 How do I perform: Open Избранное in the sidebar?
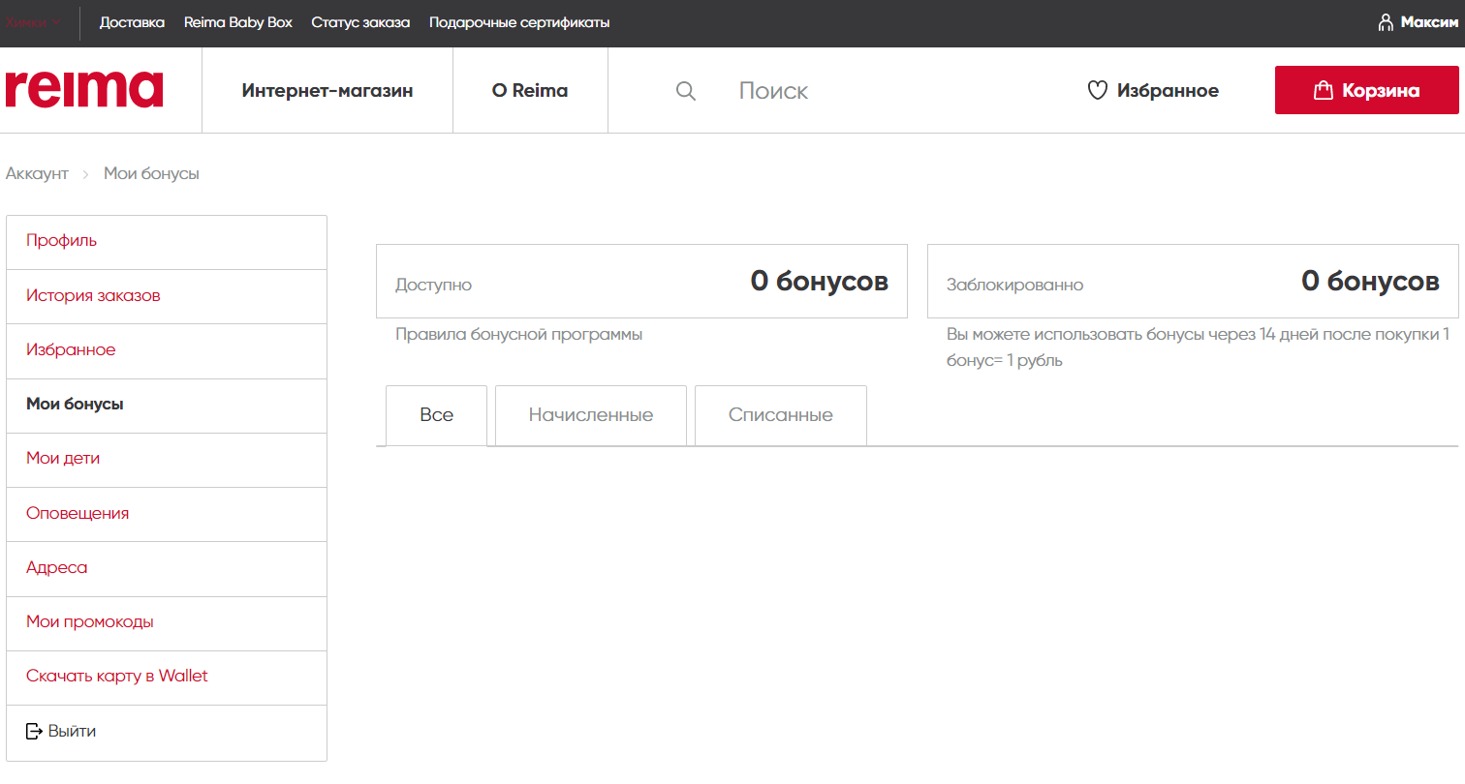[x=167, y=350]
